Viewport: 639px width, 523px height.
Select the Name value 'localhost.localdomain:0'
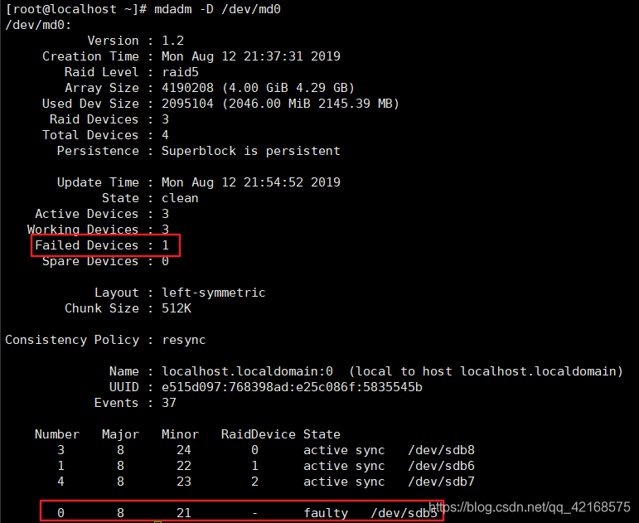point(247,371)
